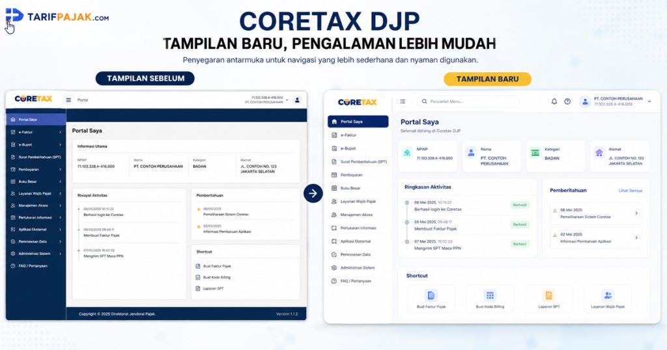This screenshot has width=667, height=350.
Task: Focus the Pencarian Menu search field
Action: tap(468, 101)
